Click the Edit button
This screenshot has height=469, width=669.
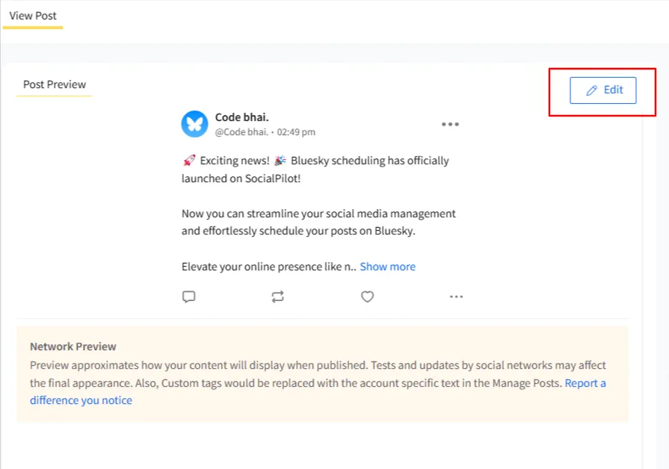(603, 90)
